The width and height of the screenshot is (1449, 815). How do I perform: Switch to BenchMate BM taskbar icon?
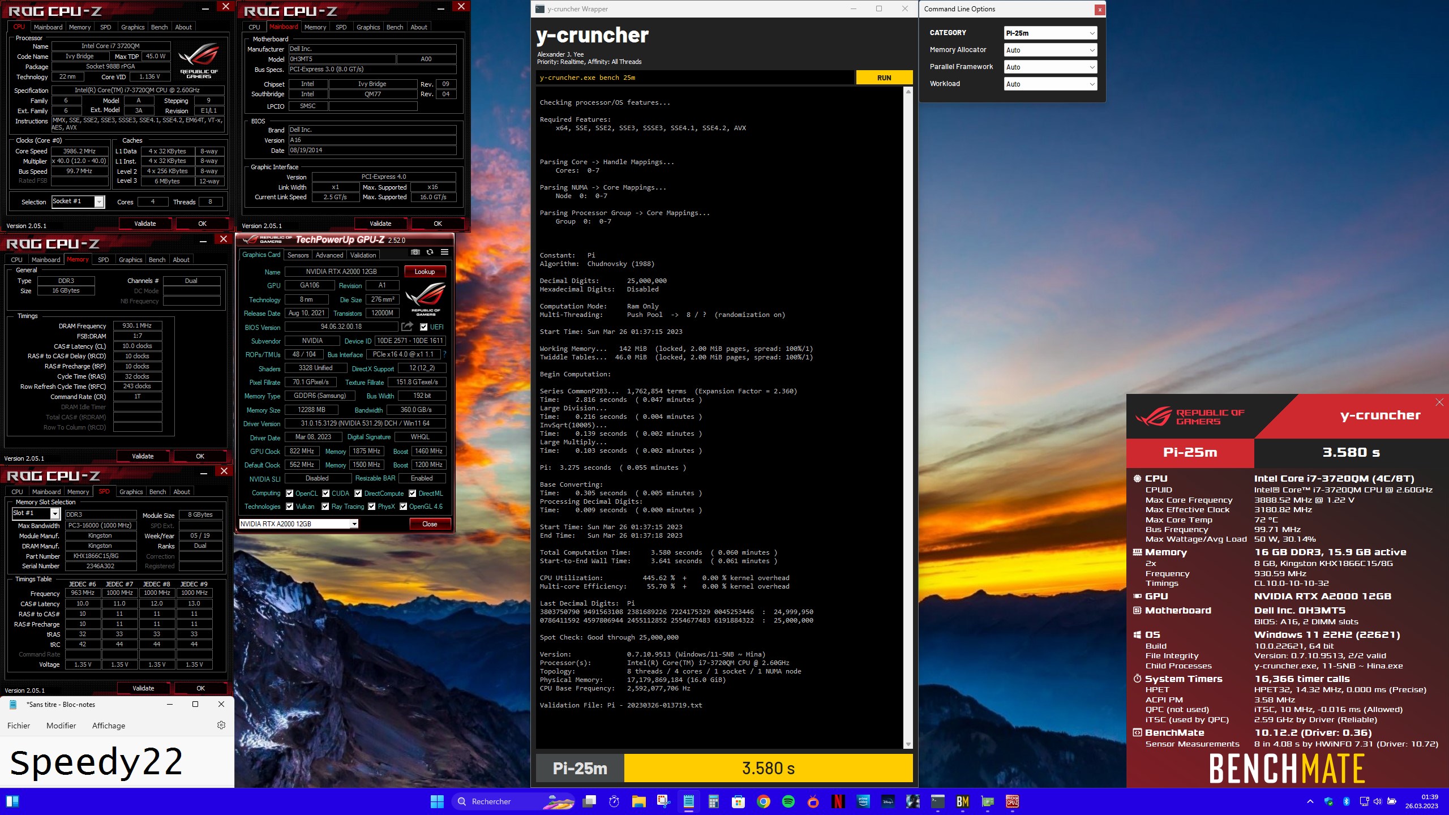tap(962, 801)
